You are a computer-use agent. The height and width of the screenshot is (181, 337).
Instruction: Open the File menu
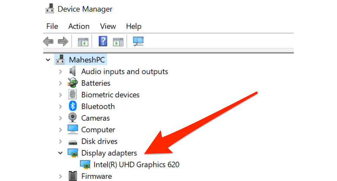click(x=52, y=26)
